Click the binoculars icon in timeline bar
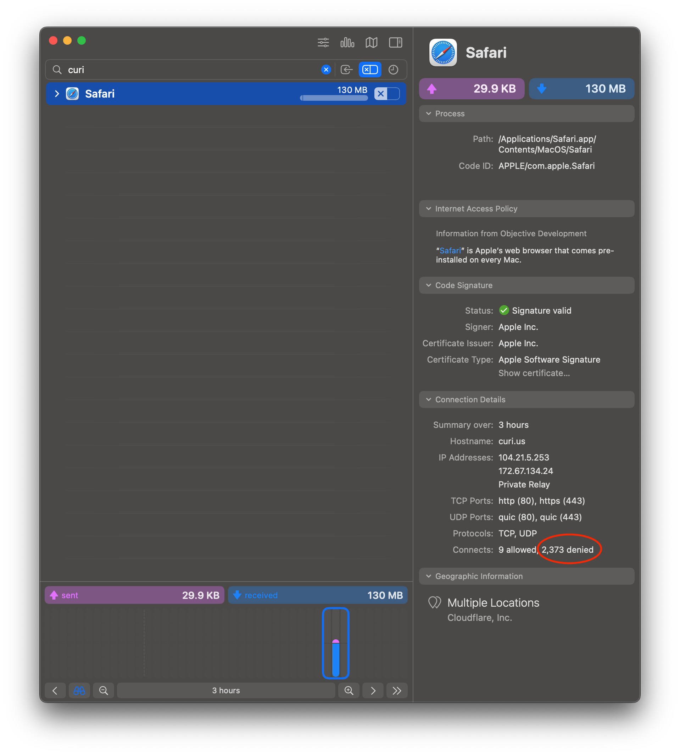Screen dimensions: 680x755 tap(79, 690)
